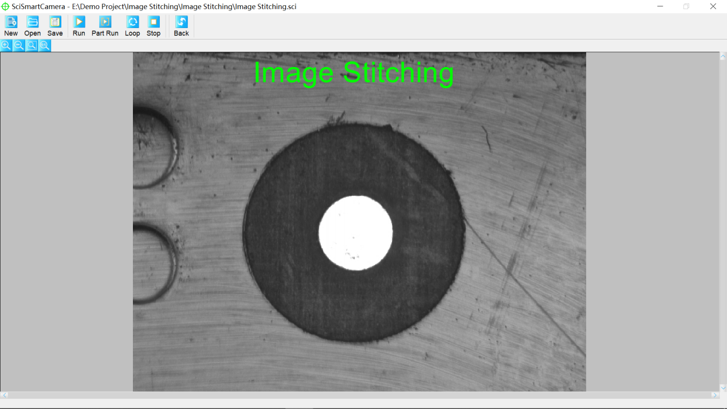
Task: Fit the image to the window
Action: [32, 46]
